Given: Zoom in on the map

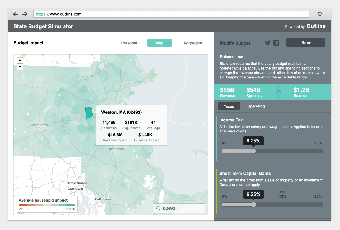Looking at the screenshot, I should [20, 61].
